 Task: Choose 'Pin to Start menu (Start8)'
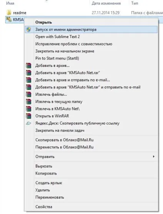point(91,58)
